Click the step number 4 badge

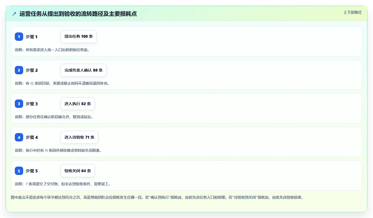[x=19, y=137]
